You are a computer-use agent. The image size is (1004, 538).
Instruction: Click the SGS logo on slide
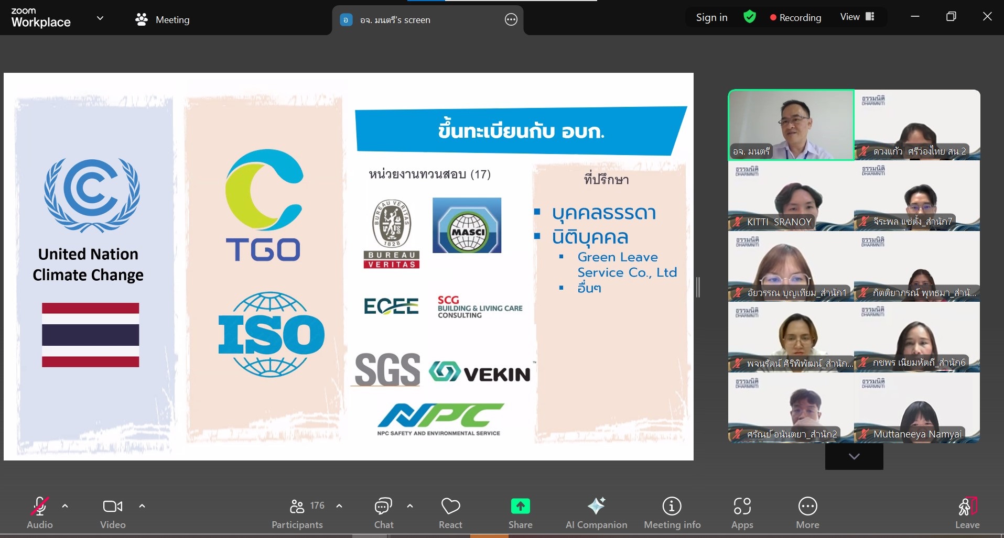[387, 370]
